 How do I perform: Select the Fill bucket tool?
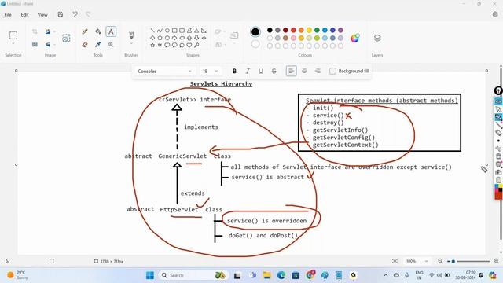[97, 31]
